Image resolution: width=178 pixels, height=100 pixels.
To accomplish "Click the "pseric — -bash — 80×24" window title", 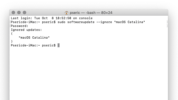I will click(91, 13).
